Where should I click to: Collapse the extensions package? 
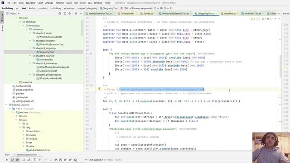pyautogui.click(x=27, y=29)
